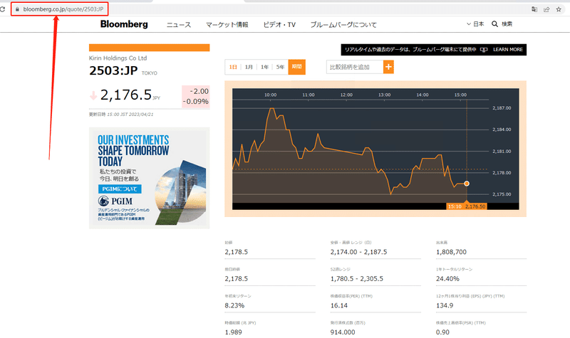The image size is (570, 338).
Task: Click the translate page icon
Action: click(534, 9)
